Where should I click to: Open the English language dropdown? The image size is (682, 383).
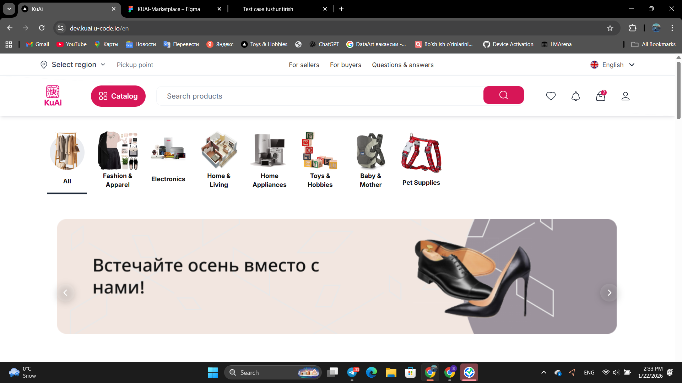[613, 65]
